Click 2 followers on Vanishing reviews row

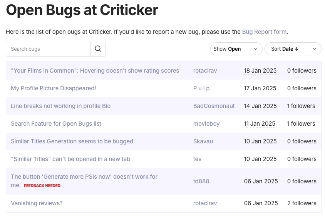tap(302, 203)
